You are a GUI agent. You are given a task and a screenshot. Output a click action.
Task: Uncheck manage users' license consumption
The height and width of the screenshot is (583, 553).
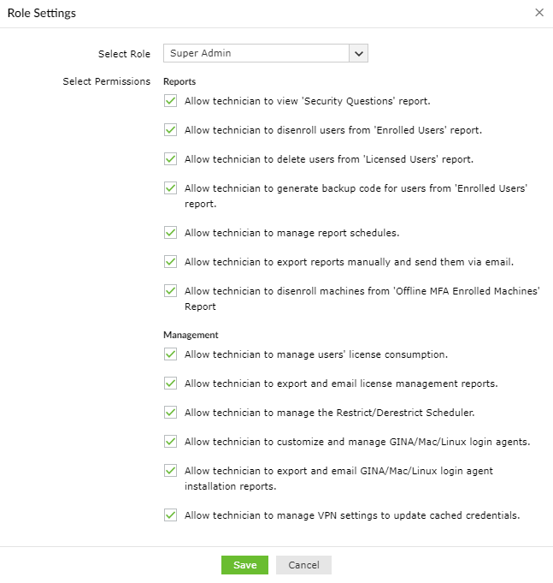(170, 354)
